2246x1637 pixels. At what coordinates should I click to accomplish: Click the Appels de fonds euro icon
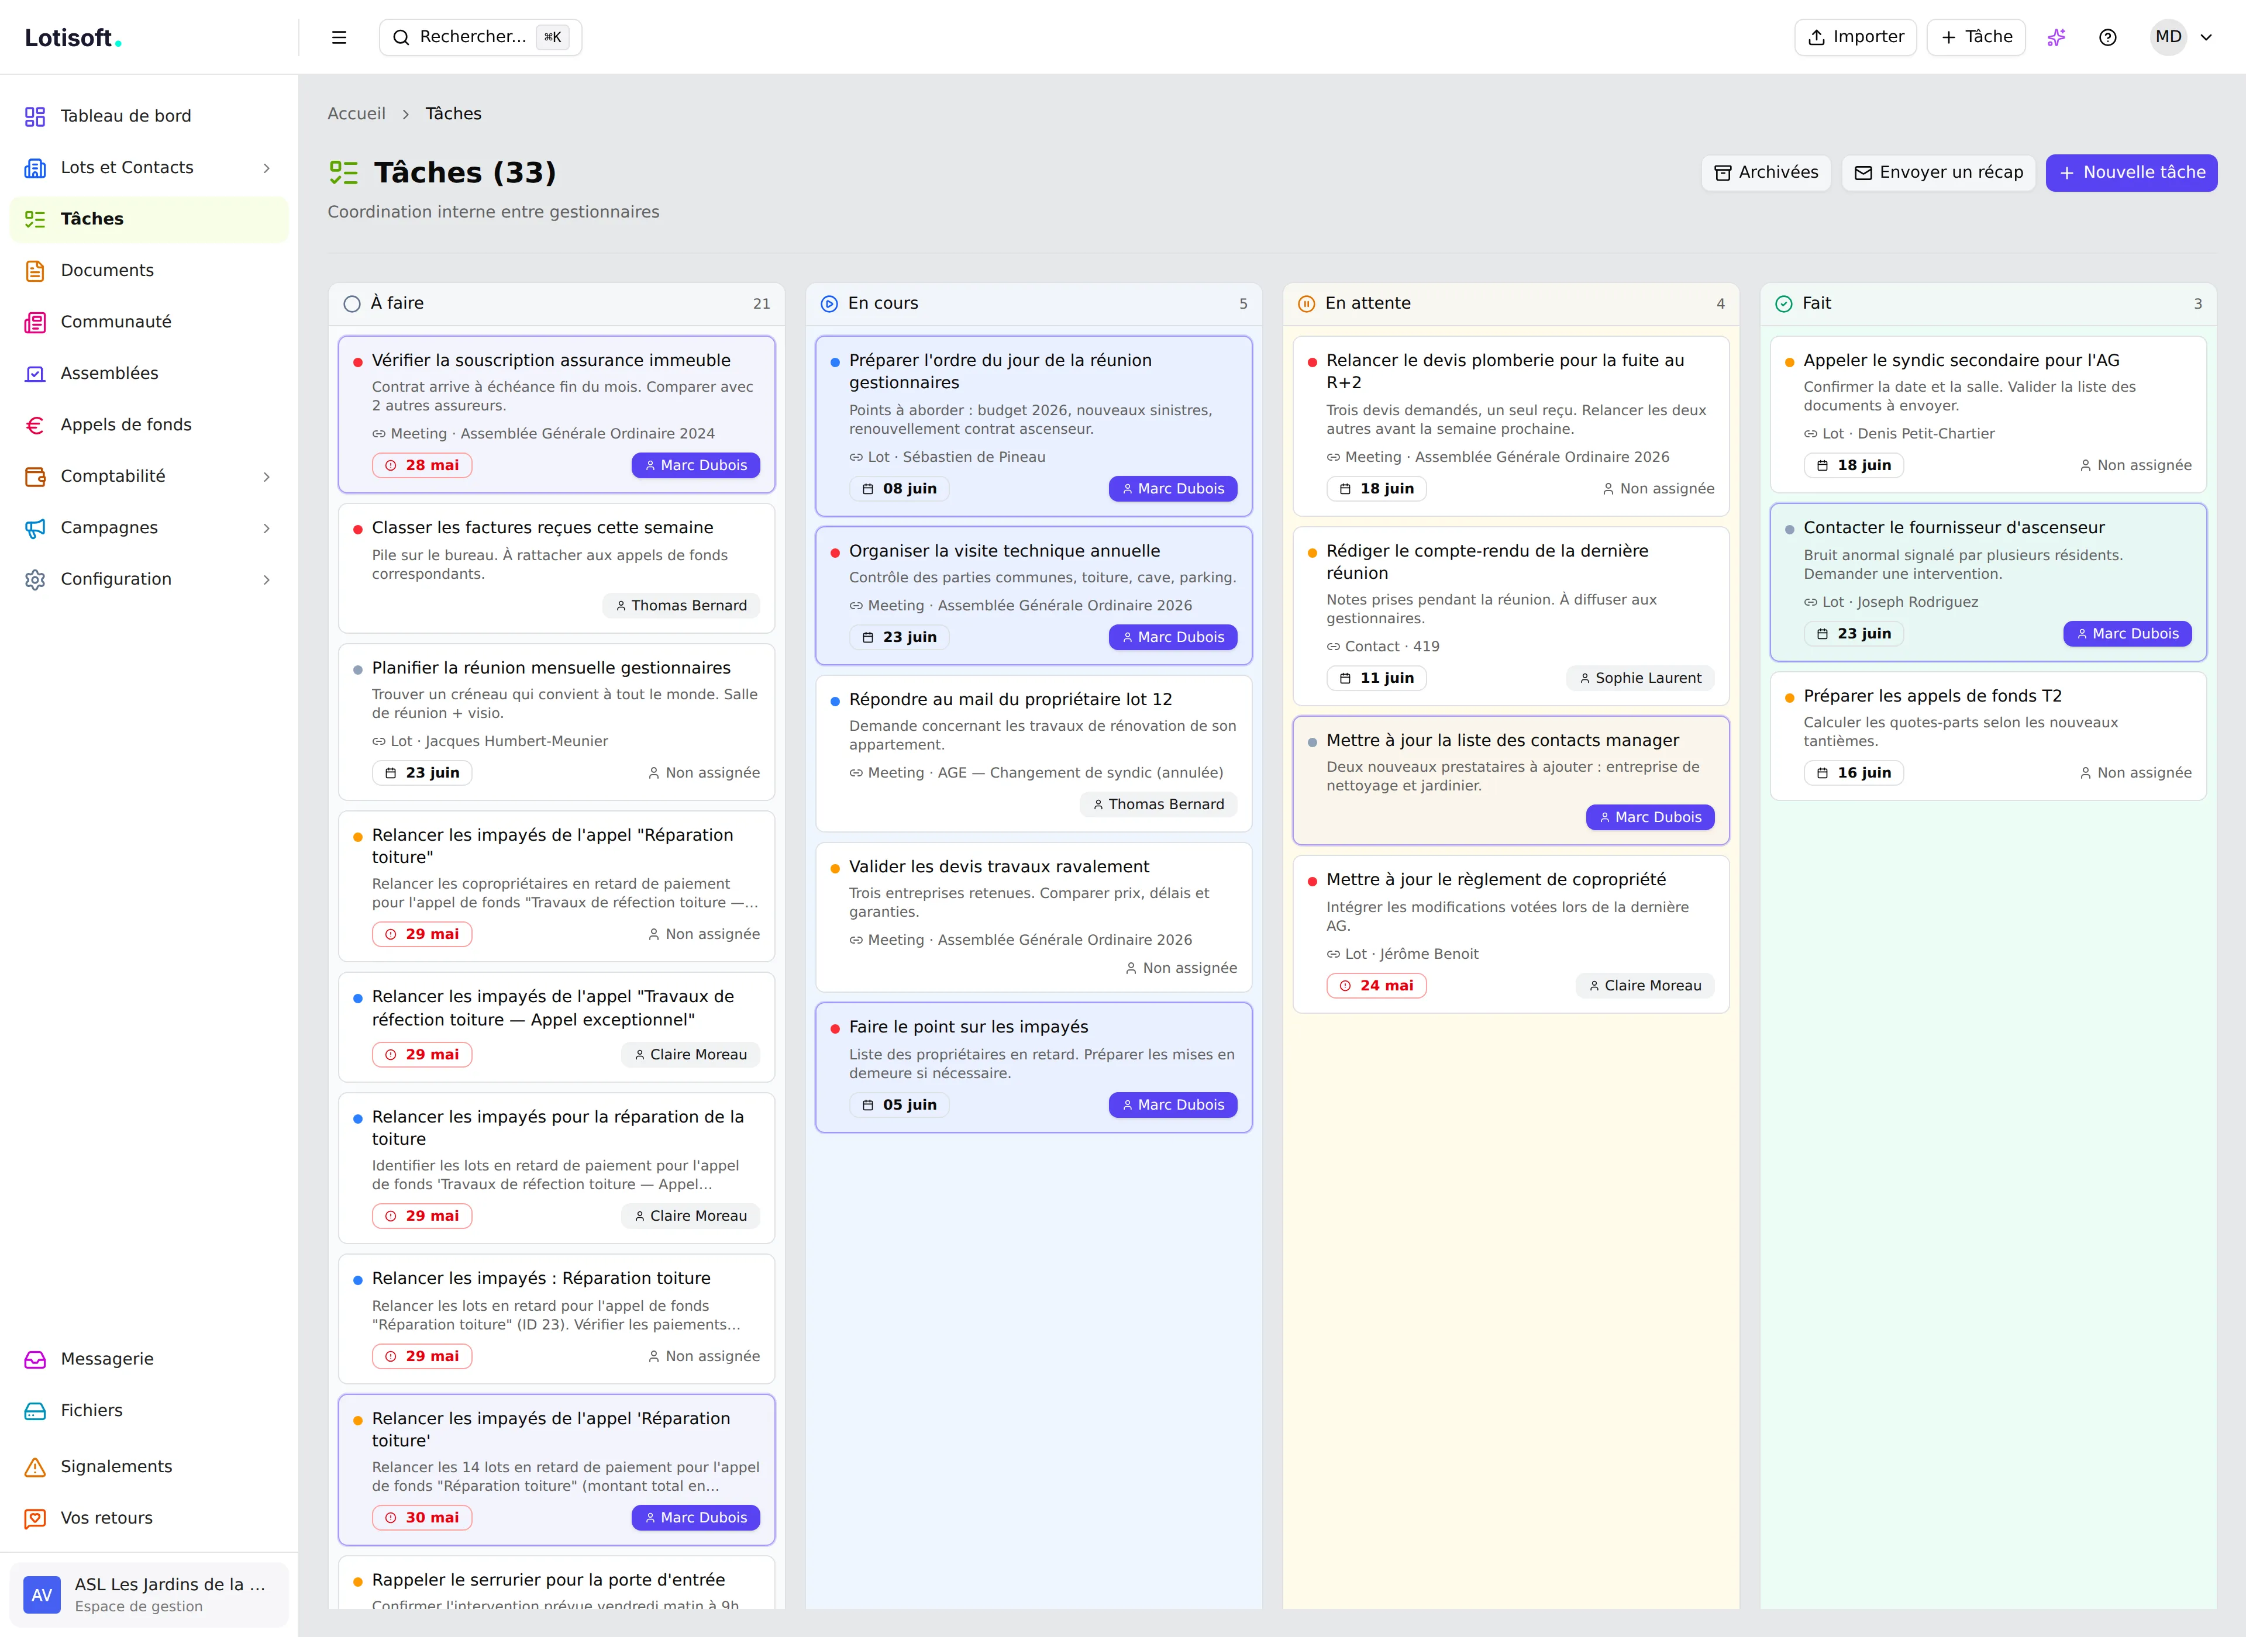[x=36, y=425]
